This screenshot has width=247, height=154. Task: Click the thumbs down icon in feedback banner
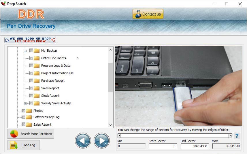click(x=54, y=40)
